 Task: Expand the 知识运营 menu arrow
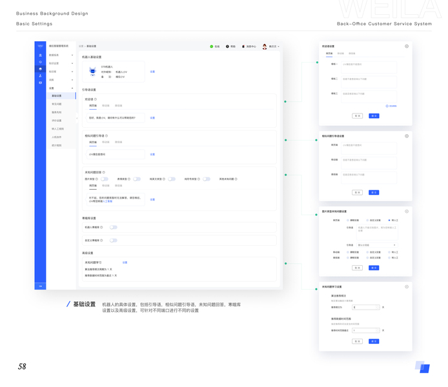[x=72, y=63]
